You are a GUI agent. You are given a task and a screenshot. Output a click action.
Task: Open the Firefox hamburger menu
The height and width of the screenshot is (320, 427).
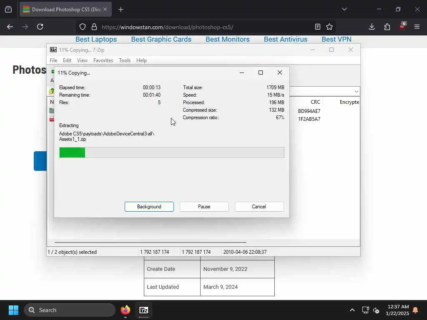[417, 27]
